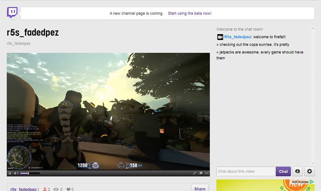Pause the live stream video
321x191 pixels.
(9, 173)
